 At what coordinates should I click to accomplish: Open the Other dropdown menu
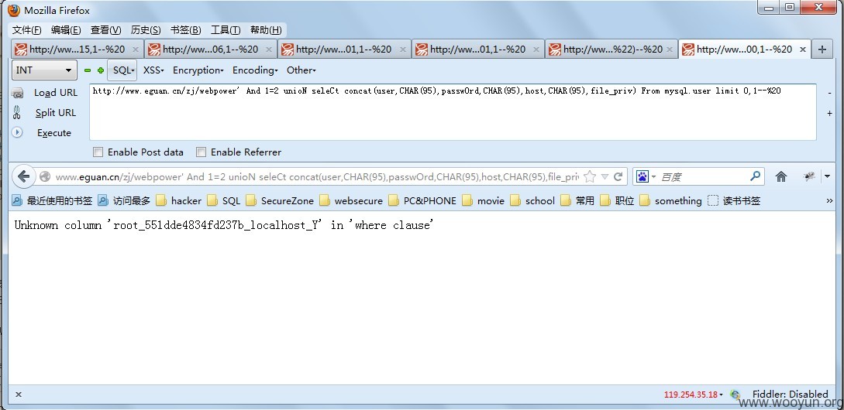coord(301,70)
